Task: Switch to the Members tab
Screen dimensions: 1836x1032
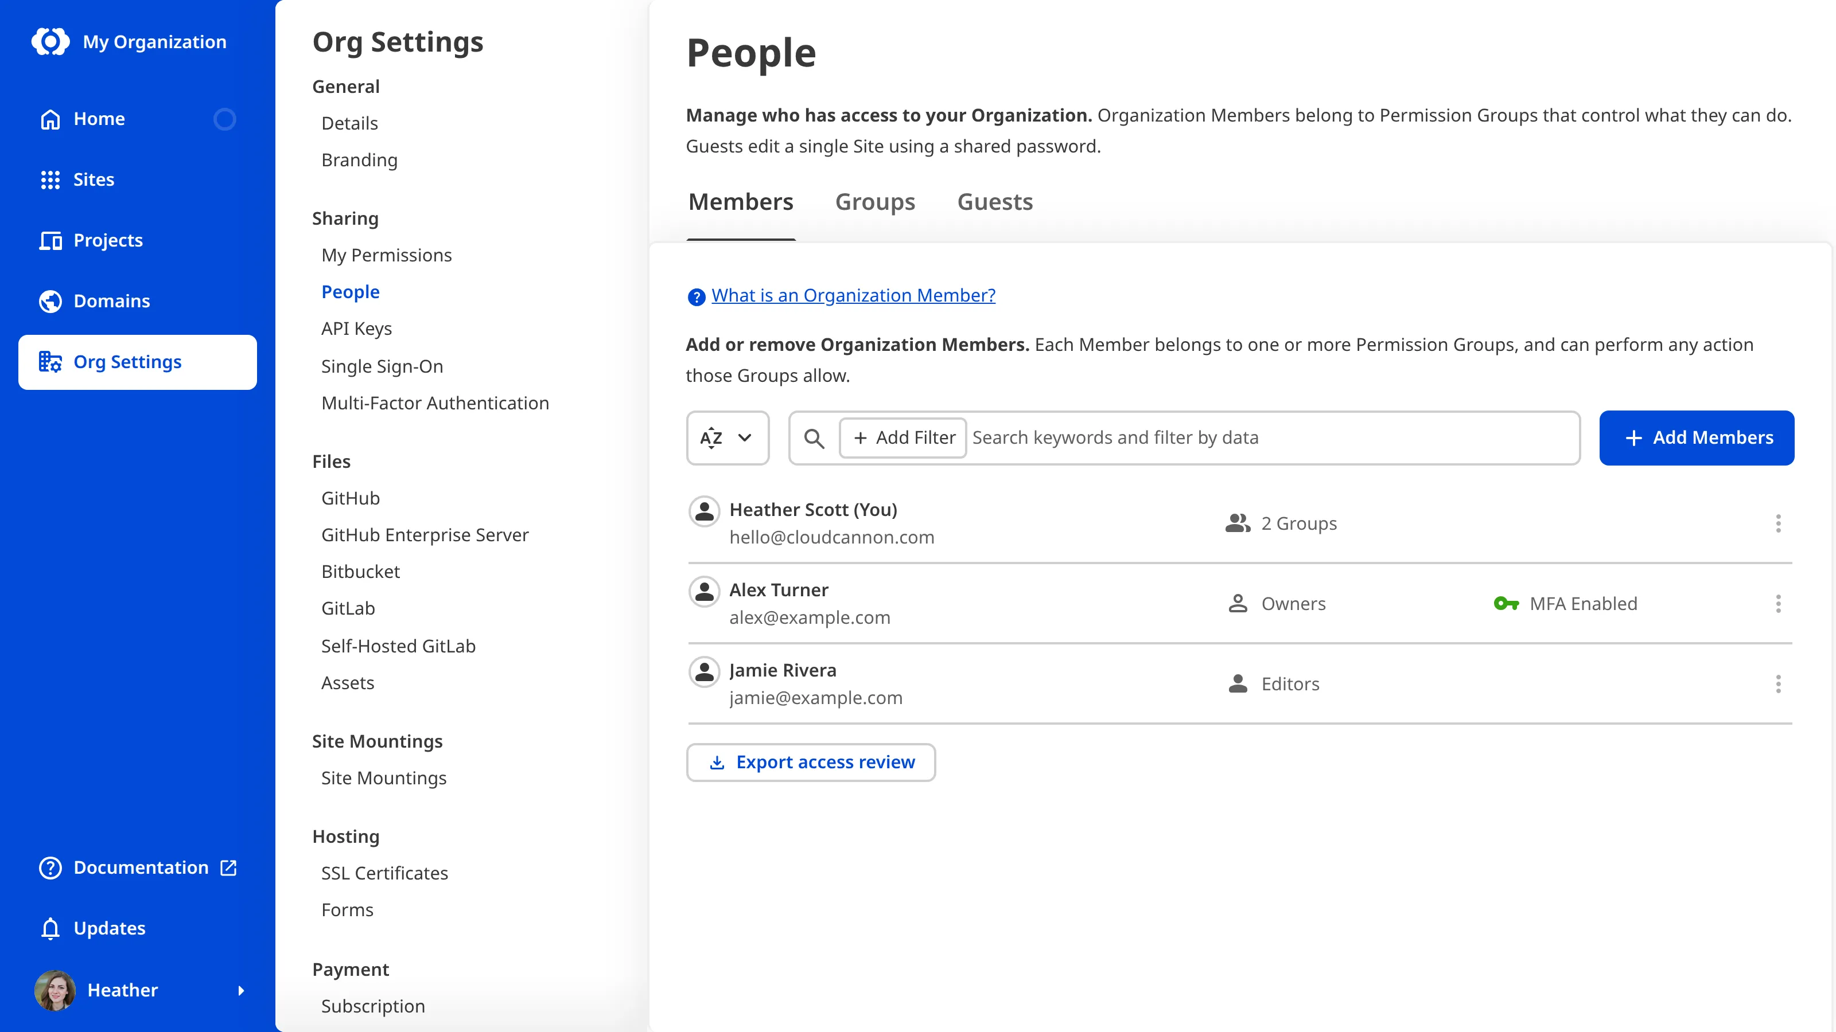Action: 741,202
